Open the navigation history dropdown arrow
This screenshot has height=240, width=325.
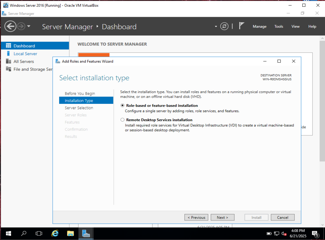click(x=29, y=26)
